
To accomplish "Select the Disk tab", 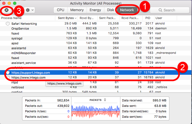I will click(111, 10).
